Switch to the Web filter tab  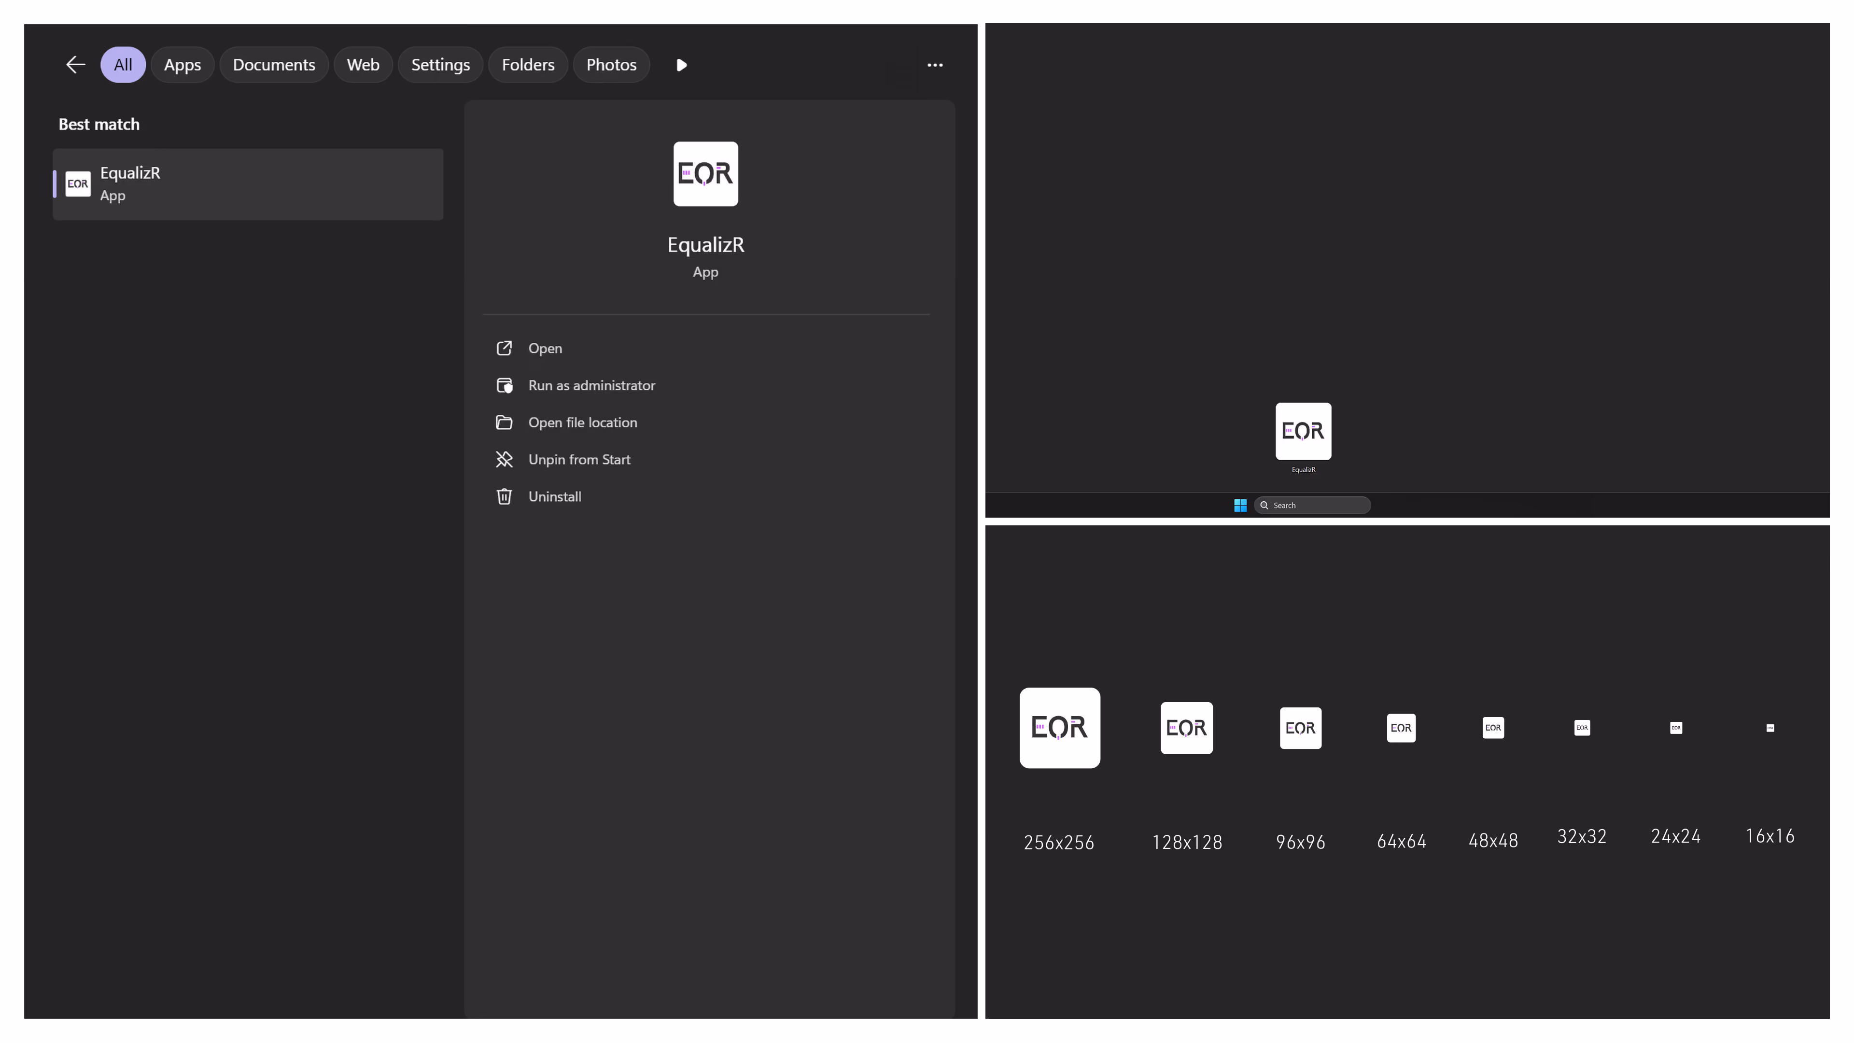(x=363, y=65)
